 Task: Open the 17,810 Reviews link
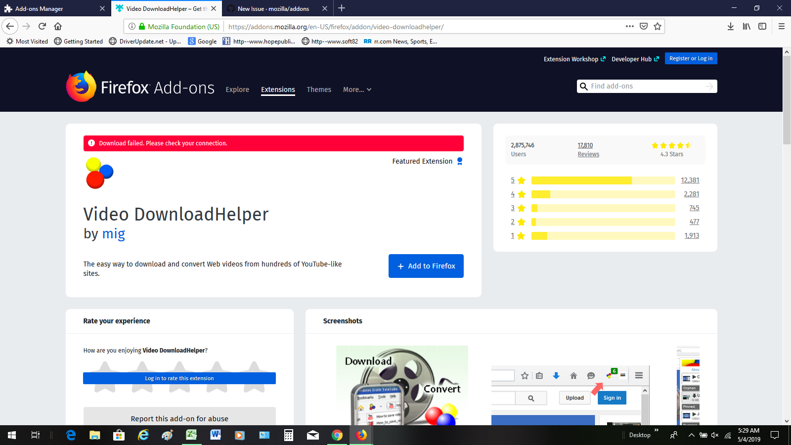(x=588, y=149)
